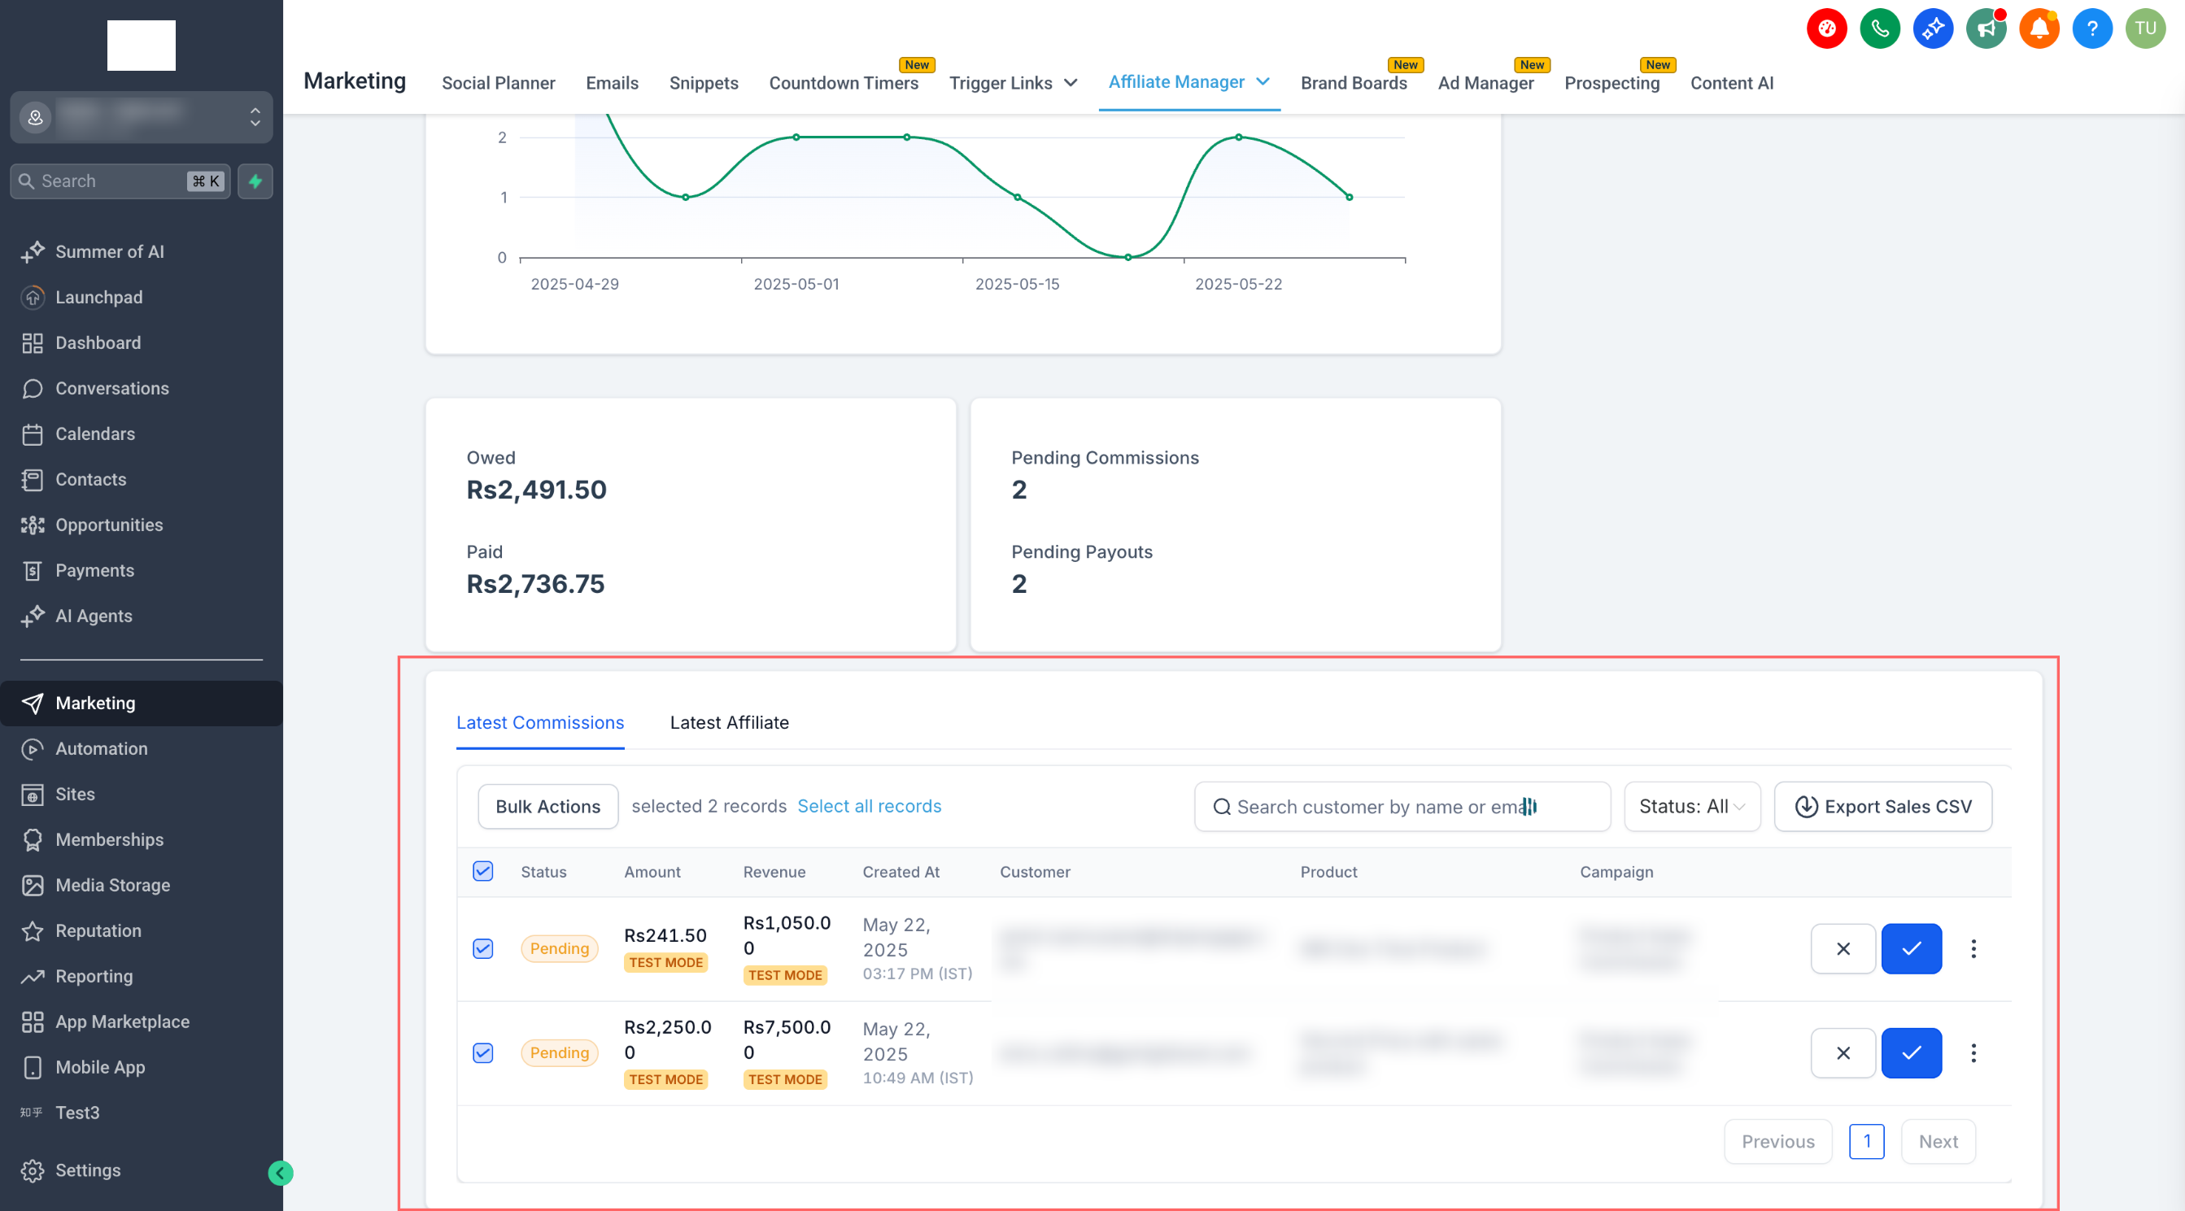Click the Export Sales CSV button
Screen dimensions: 2185x1211
(x=1882, y=806)
